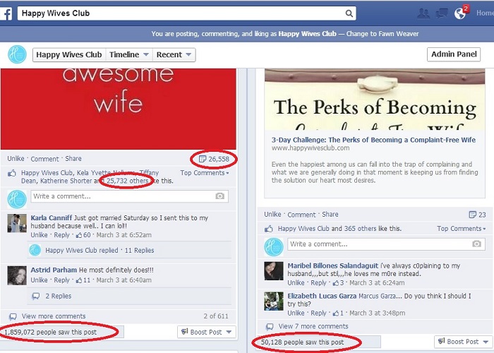The height and width of the screenshot is (353, 494).
Task: Click the camera icon in right comment box
Action: [476, 244]
